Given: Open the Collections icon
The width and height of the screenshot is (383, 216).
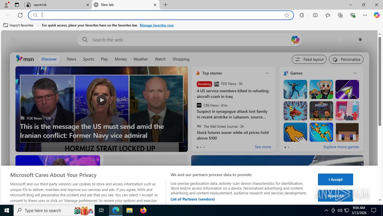Looking at the screenshot, I should (340, 15).
